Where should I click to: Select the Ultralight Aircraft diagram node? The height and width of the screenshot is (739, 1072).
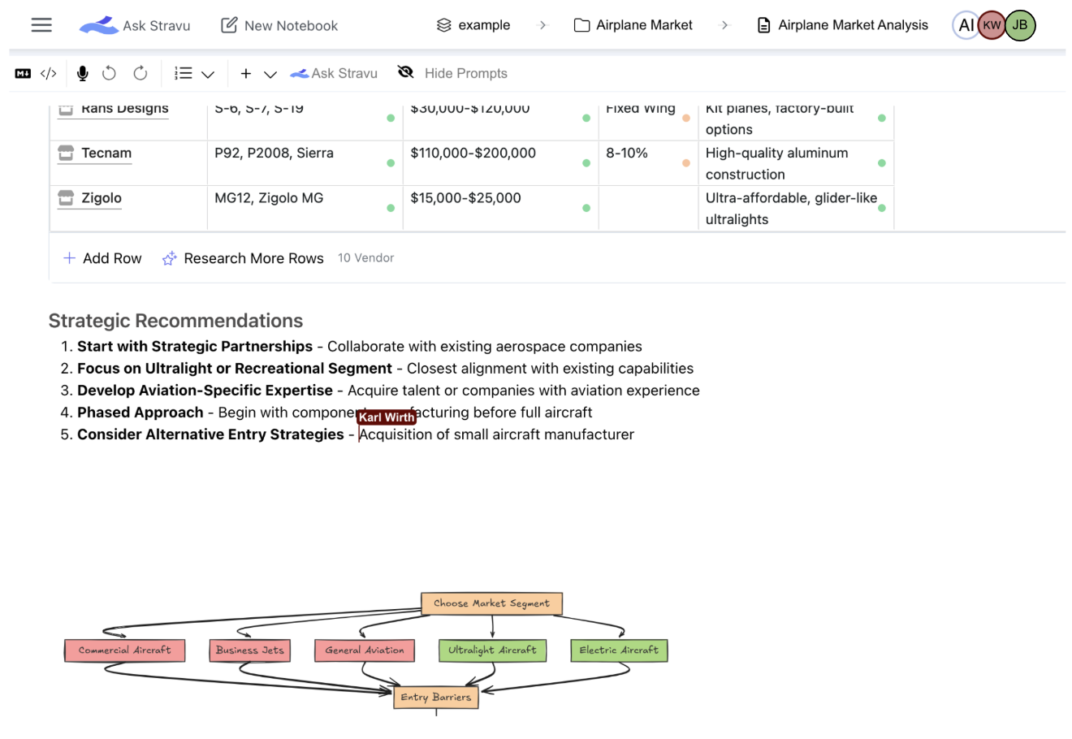492,650
